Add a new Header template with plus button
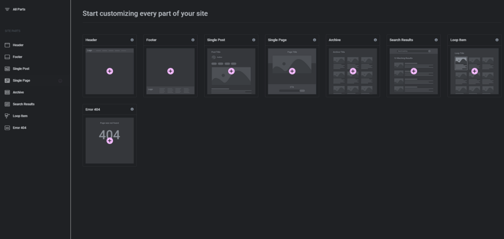 coord(110,71)
